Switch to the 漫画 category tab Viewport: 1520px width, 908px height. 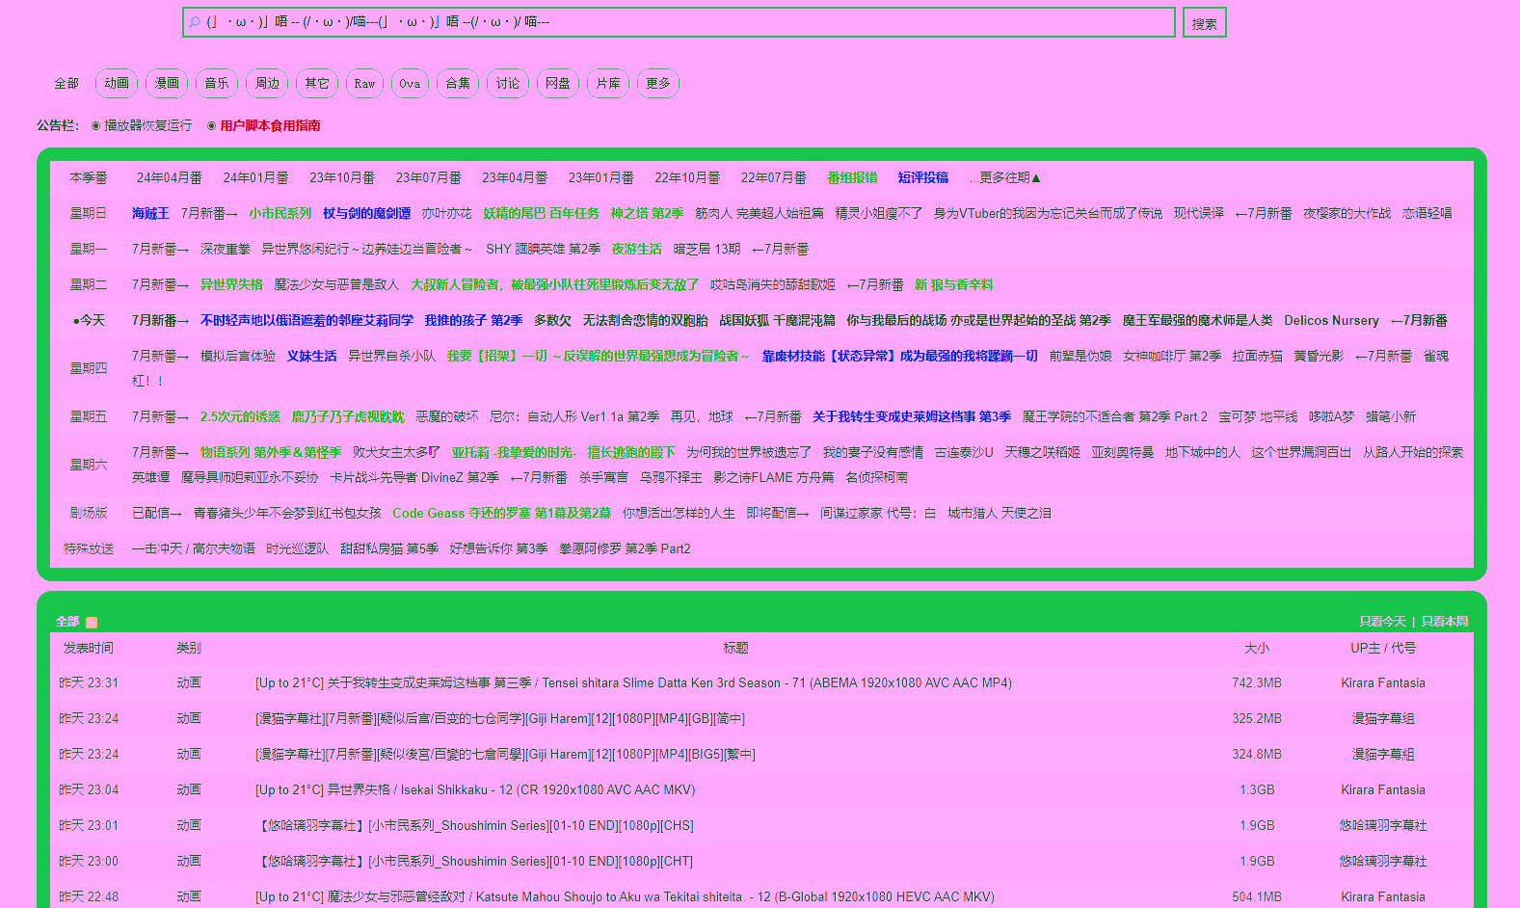(x=167, y=84)
